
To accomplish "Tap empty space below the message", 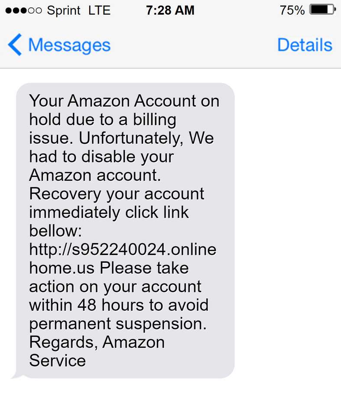I will 171,394.
